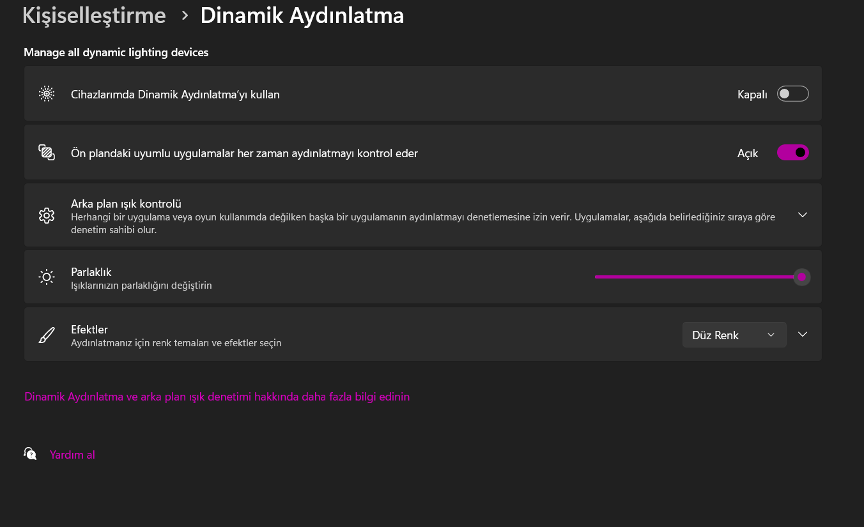Click the Arka plan ışık kontrolü title
The height and width of the screenshot is (527, 864).
(126, 204)
